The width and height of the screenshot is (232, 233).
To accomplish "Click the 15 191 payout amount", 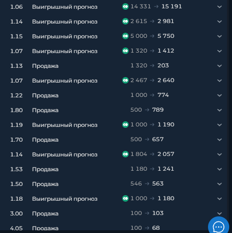I will point(172,6).
